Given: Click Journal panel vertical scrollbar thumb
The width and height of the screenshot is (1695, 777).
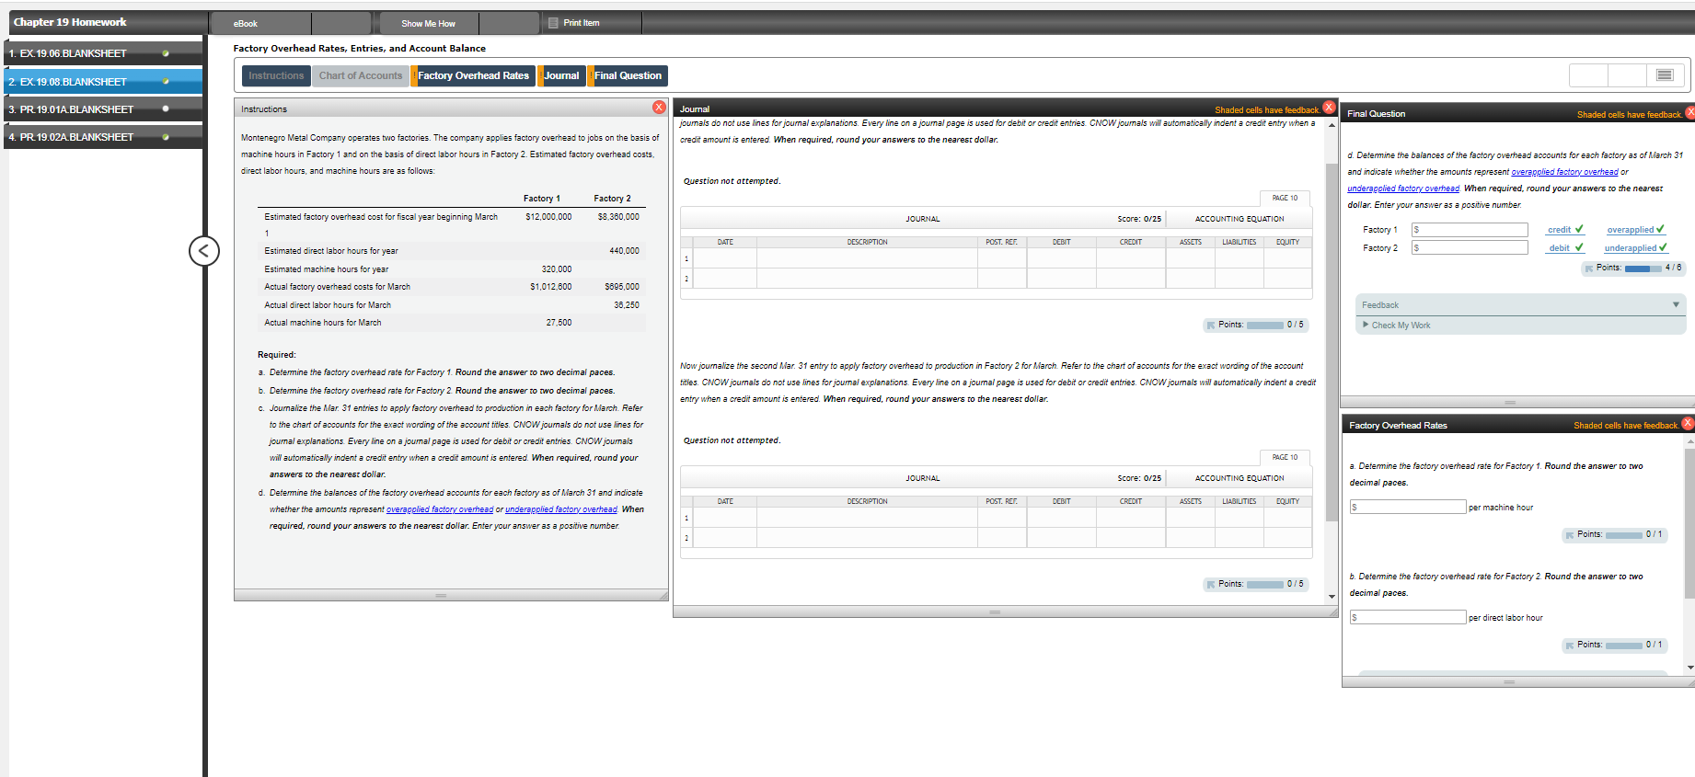Looking at the screenshot, I should [x=1332, y=340].
